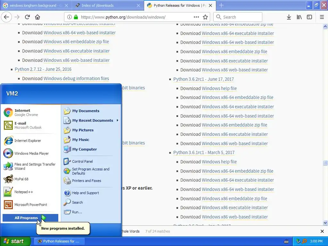This screenshot has width=328, height=246.
Task: Click page scrollbar up arrow
Action: (325, 27)
